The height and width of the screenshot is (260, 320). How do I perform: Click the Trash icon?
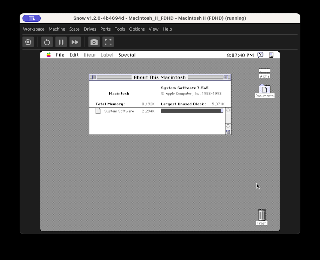[261, 215]
